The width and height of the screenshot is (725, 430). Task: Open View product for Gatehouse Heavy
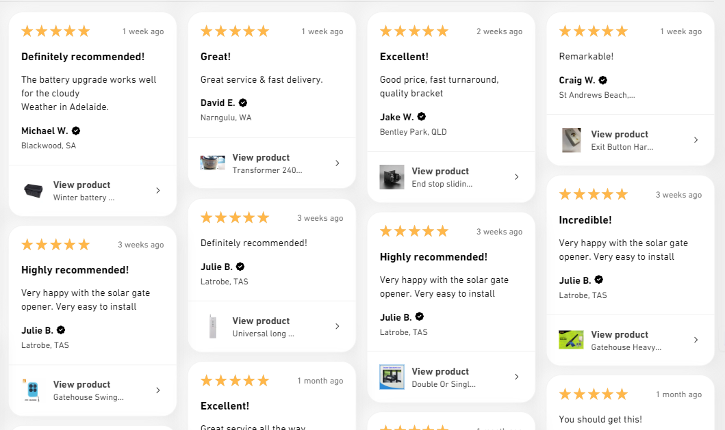click(x=620, y=334)
